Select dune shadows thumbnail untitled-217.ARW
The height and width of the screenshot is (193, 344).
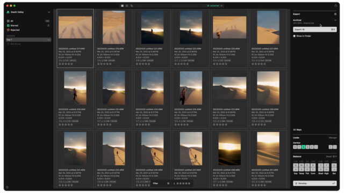(x=75, y=27)
